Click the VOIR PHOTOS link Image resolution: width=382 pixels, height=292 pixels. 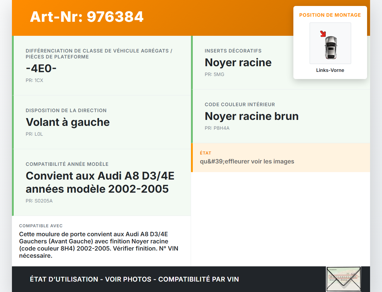tap(128, 279)
